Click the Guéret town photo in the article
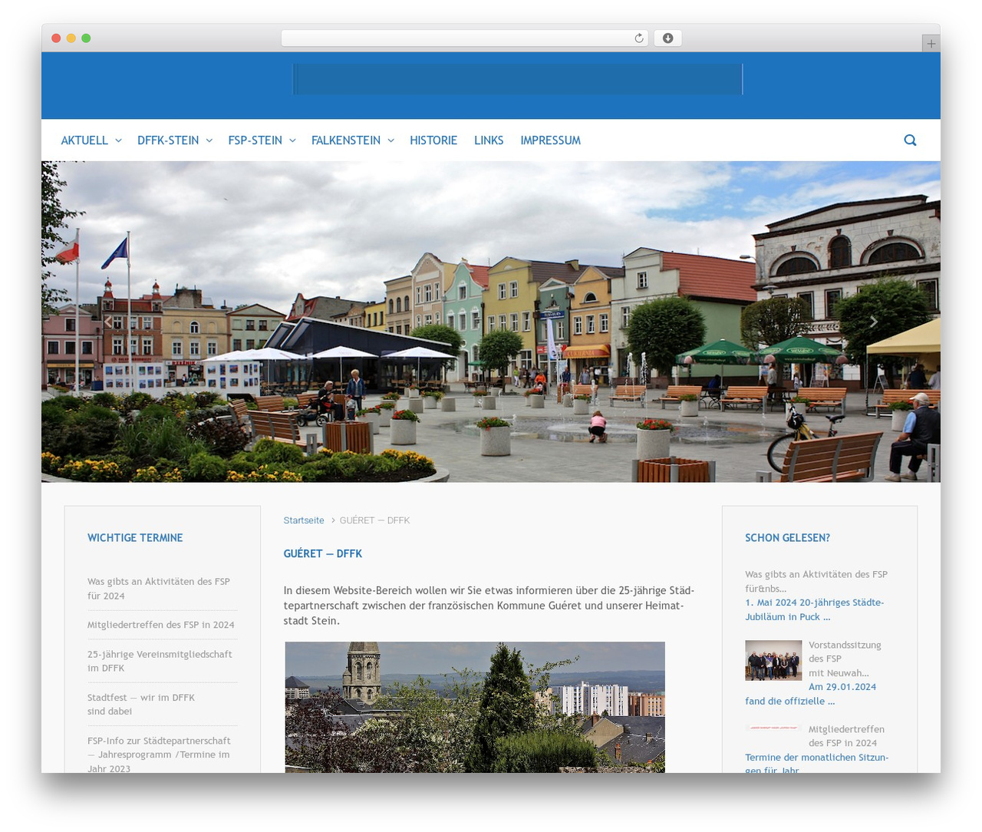 pyautogui.click(x=475, y=707)
